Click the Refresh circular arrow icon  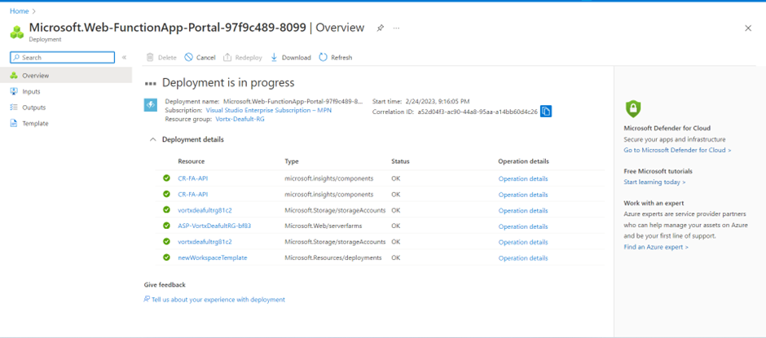323,57
